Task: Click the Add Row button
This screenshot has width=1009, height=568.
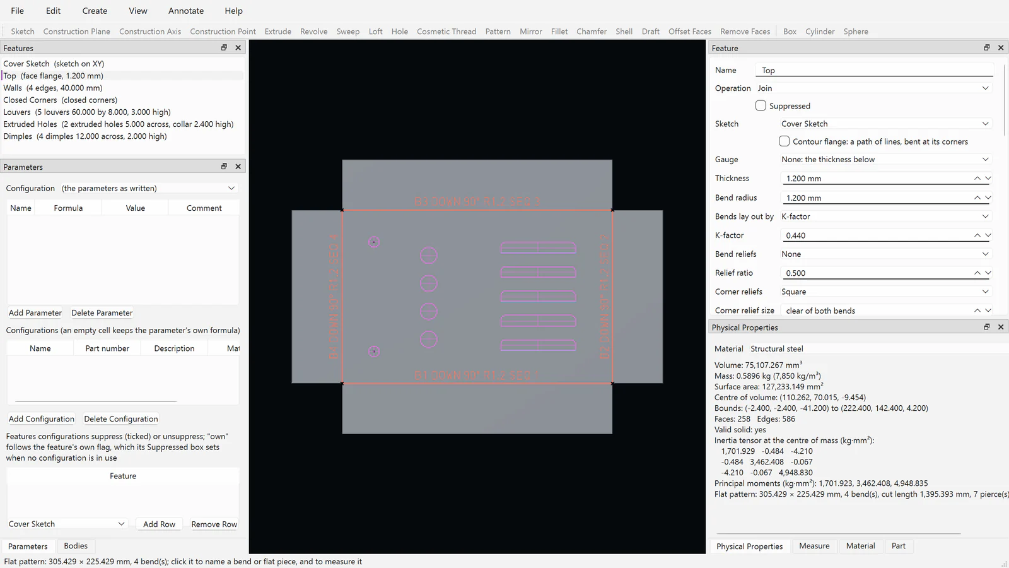Action: [160, 524]
